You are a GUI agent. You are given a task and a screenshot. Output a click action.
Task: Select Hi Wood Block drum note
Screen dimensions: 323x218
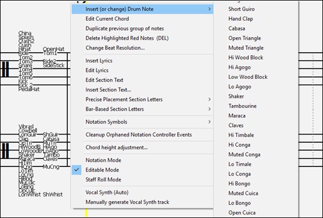245,57
